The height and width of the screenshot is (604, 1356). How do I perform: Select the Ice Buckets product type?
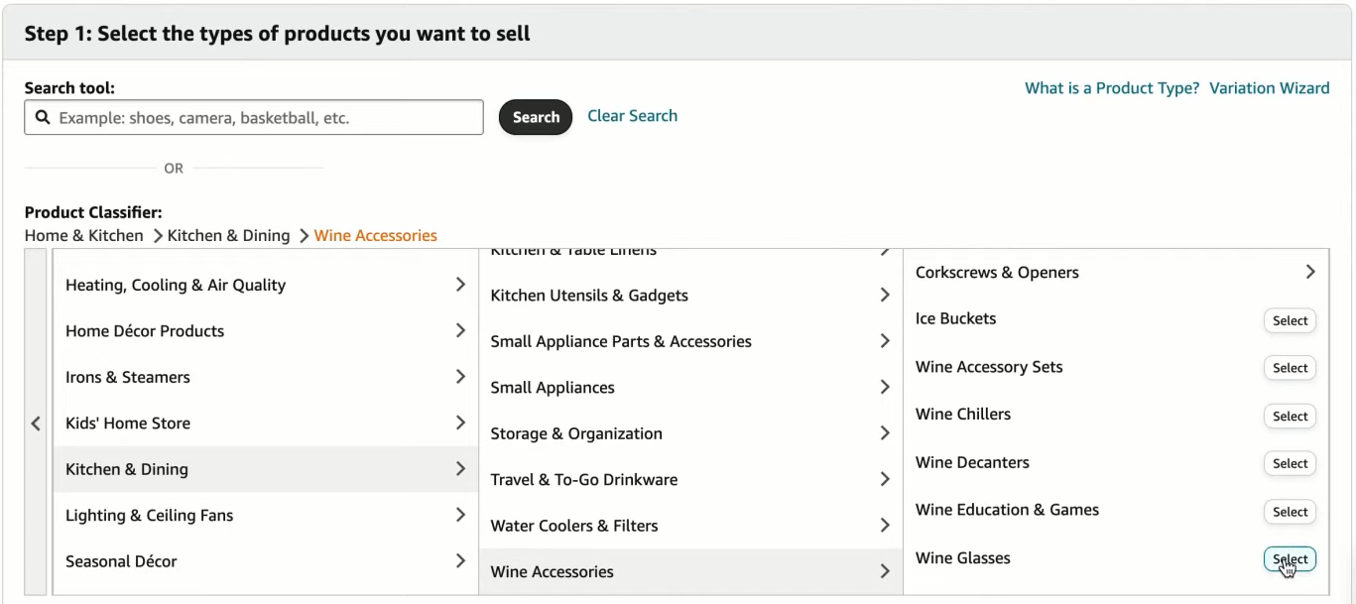[x=1290, y=320]
